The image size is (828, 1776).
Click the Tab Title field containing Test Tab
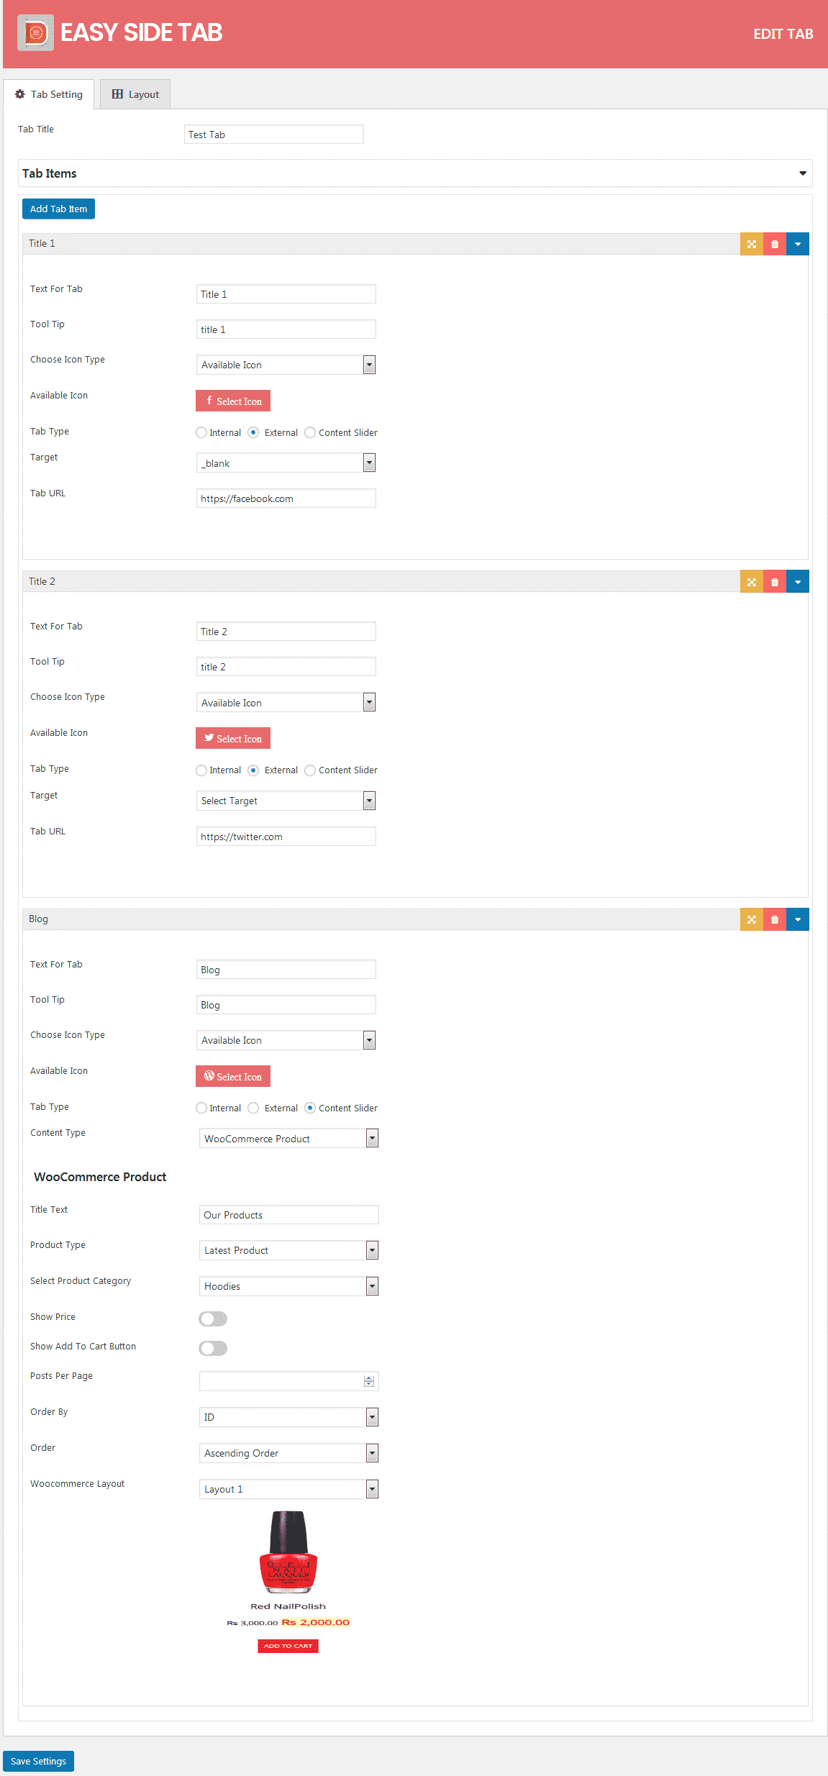click(x=274, y=135)
